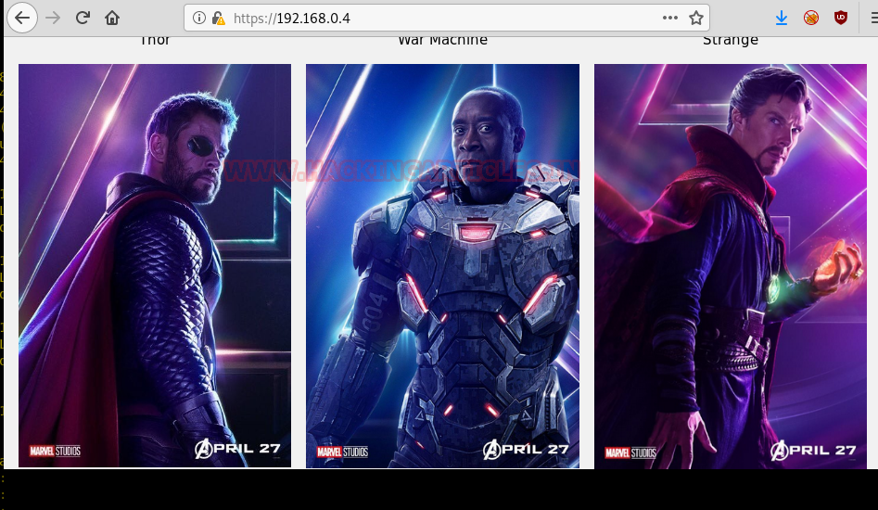Click the insecure connection padlock warning
Image resolution: width=878 pixels, height=510 pixels.
pyautogui.click(x=219, y=19)
